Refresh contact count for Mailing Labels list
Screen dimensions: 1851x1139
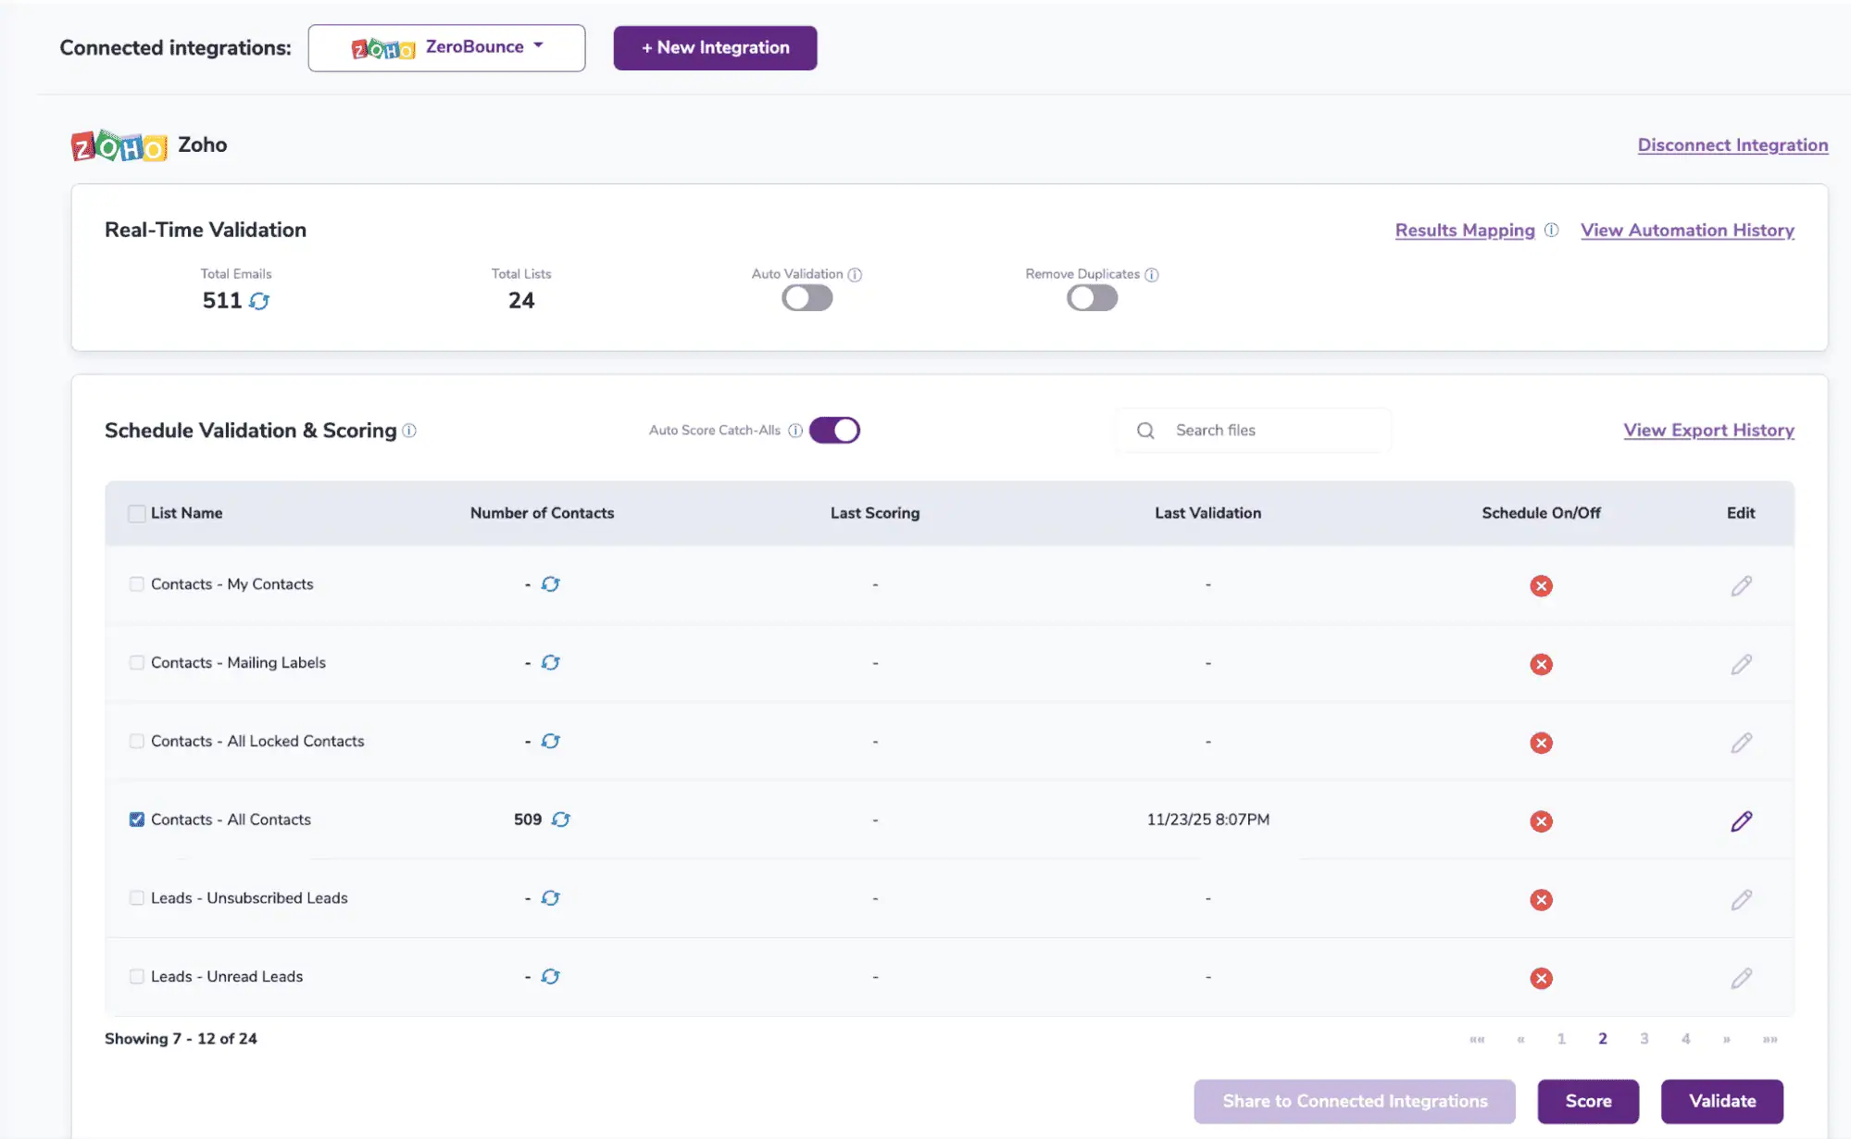tap(550, 663)
